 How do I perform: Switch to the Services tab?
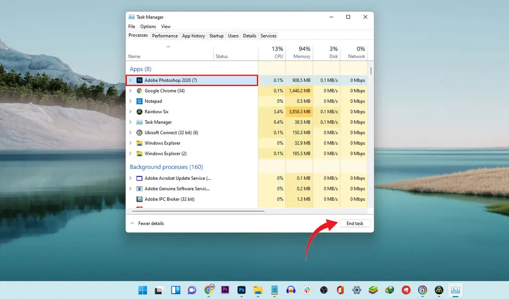pyautogui.click(x=268, y=36)
